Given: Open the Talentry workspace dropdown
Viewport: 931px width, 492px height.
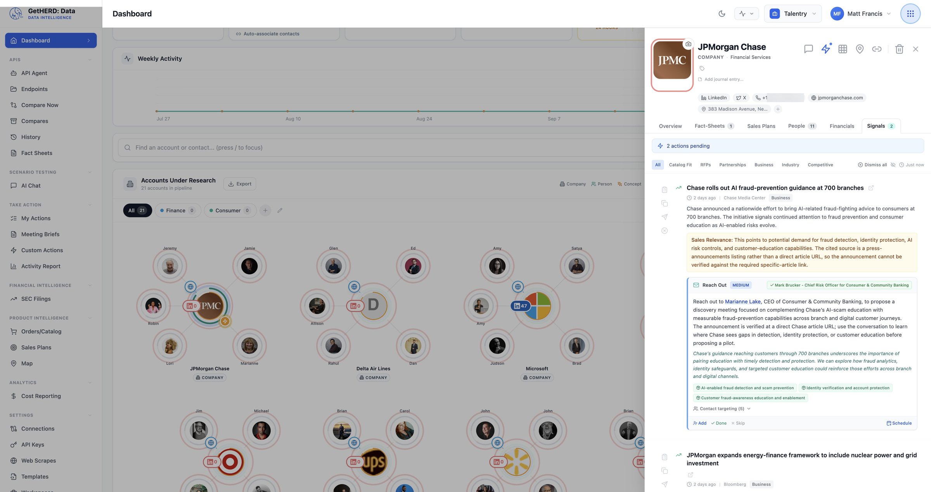Looking at the screenshot, I should pos(793,14).
